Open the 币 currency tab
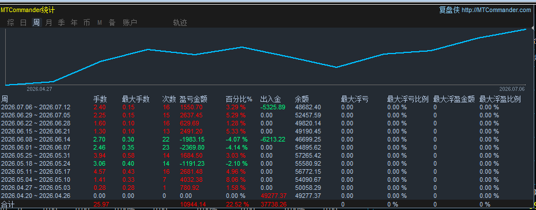Image resolution: width=536 pixels, height=210 pixels. pos(87,23)
